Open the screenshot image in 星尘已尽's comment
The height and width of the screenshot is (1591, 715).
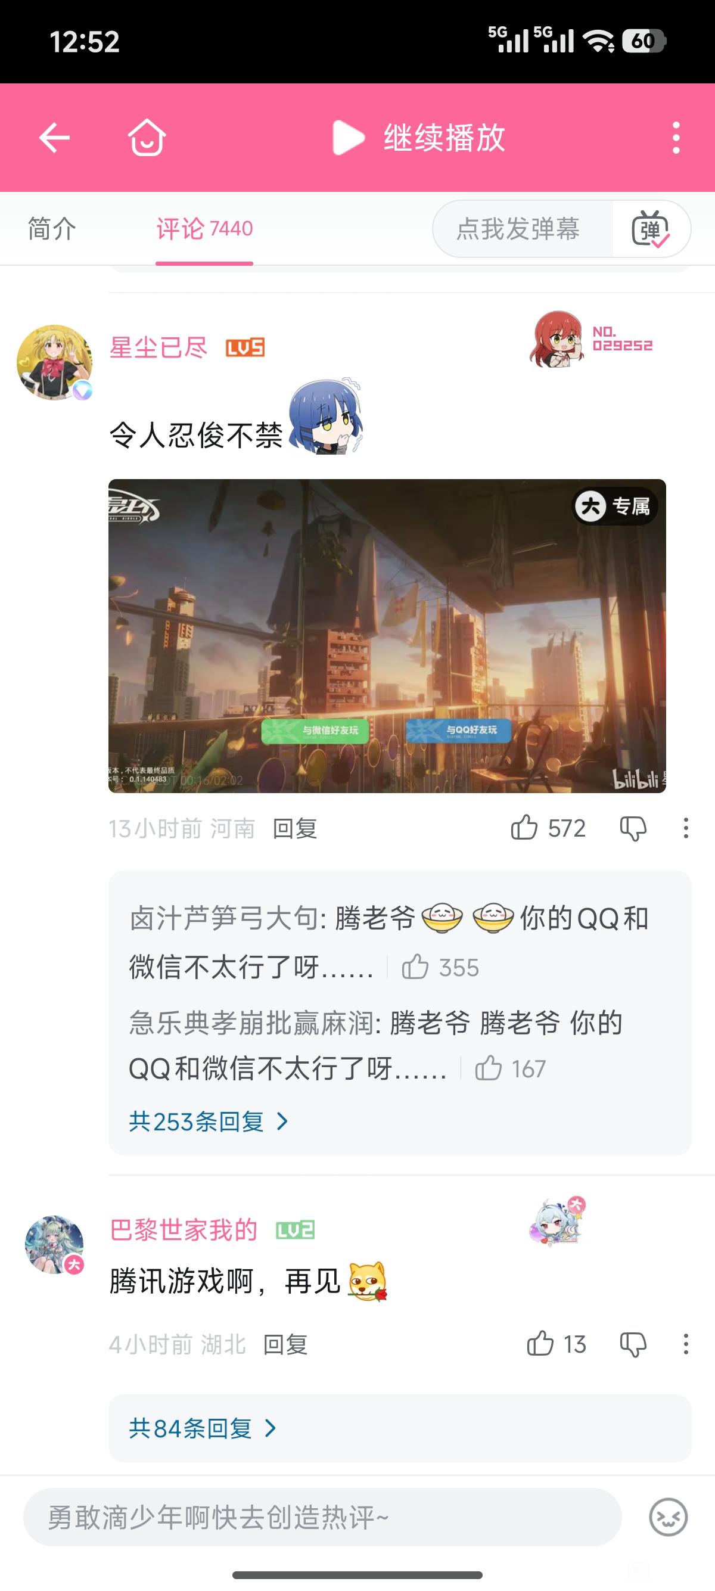pyautogui.click(x=387, y=636)
